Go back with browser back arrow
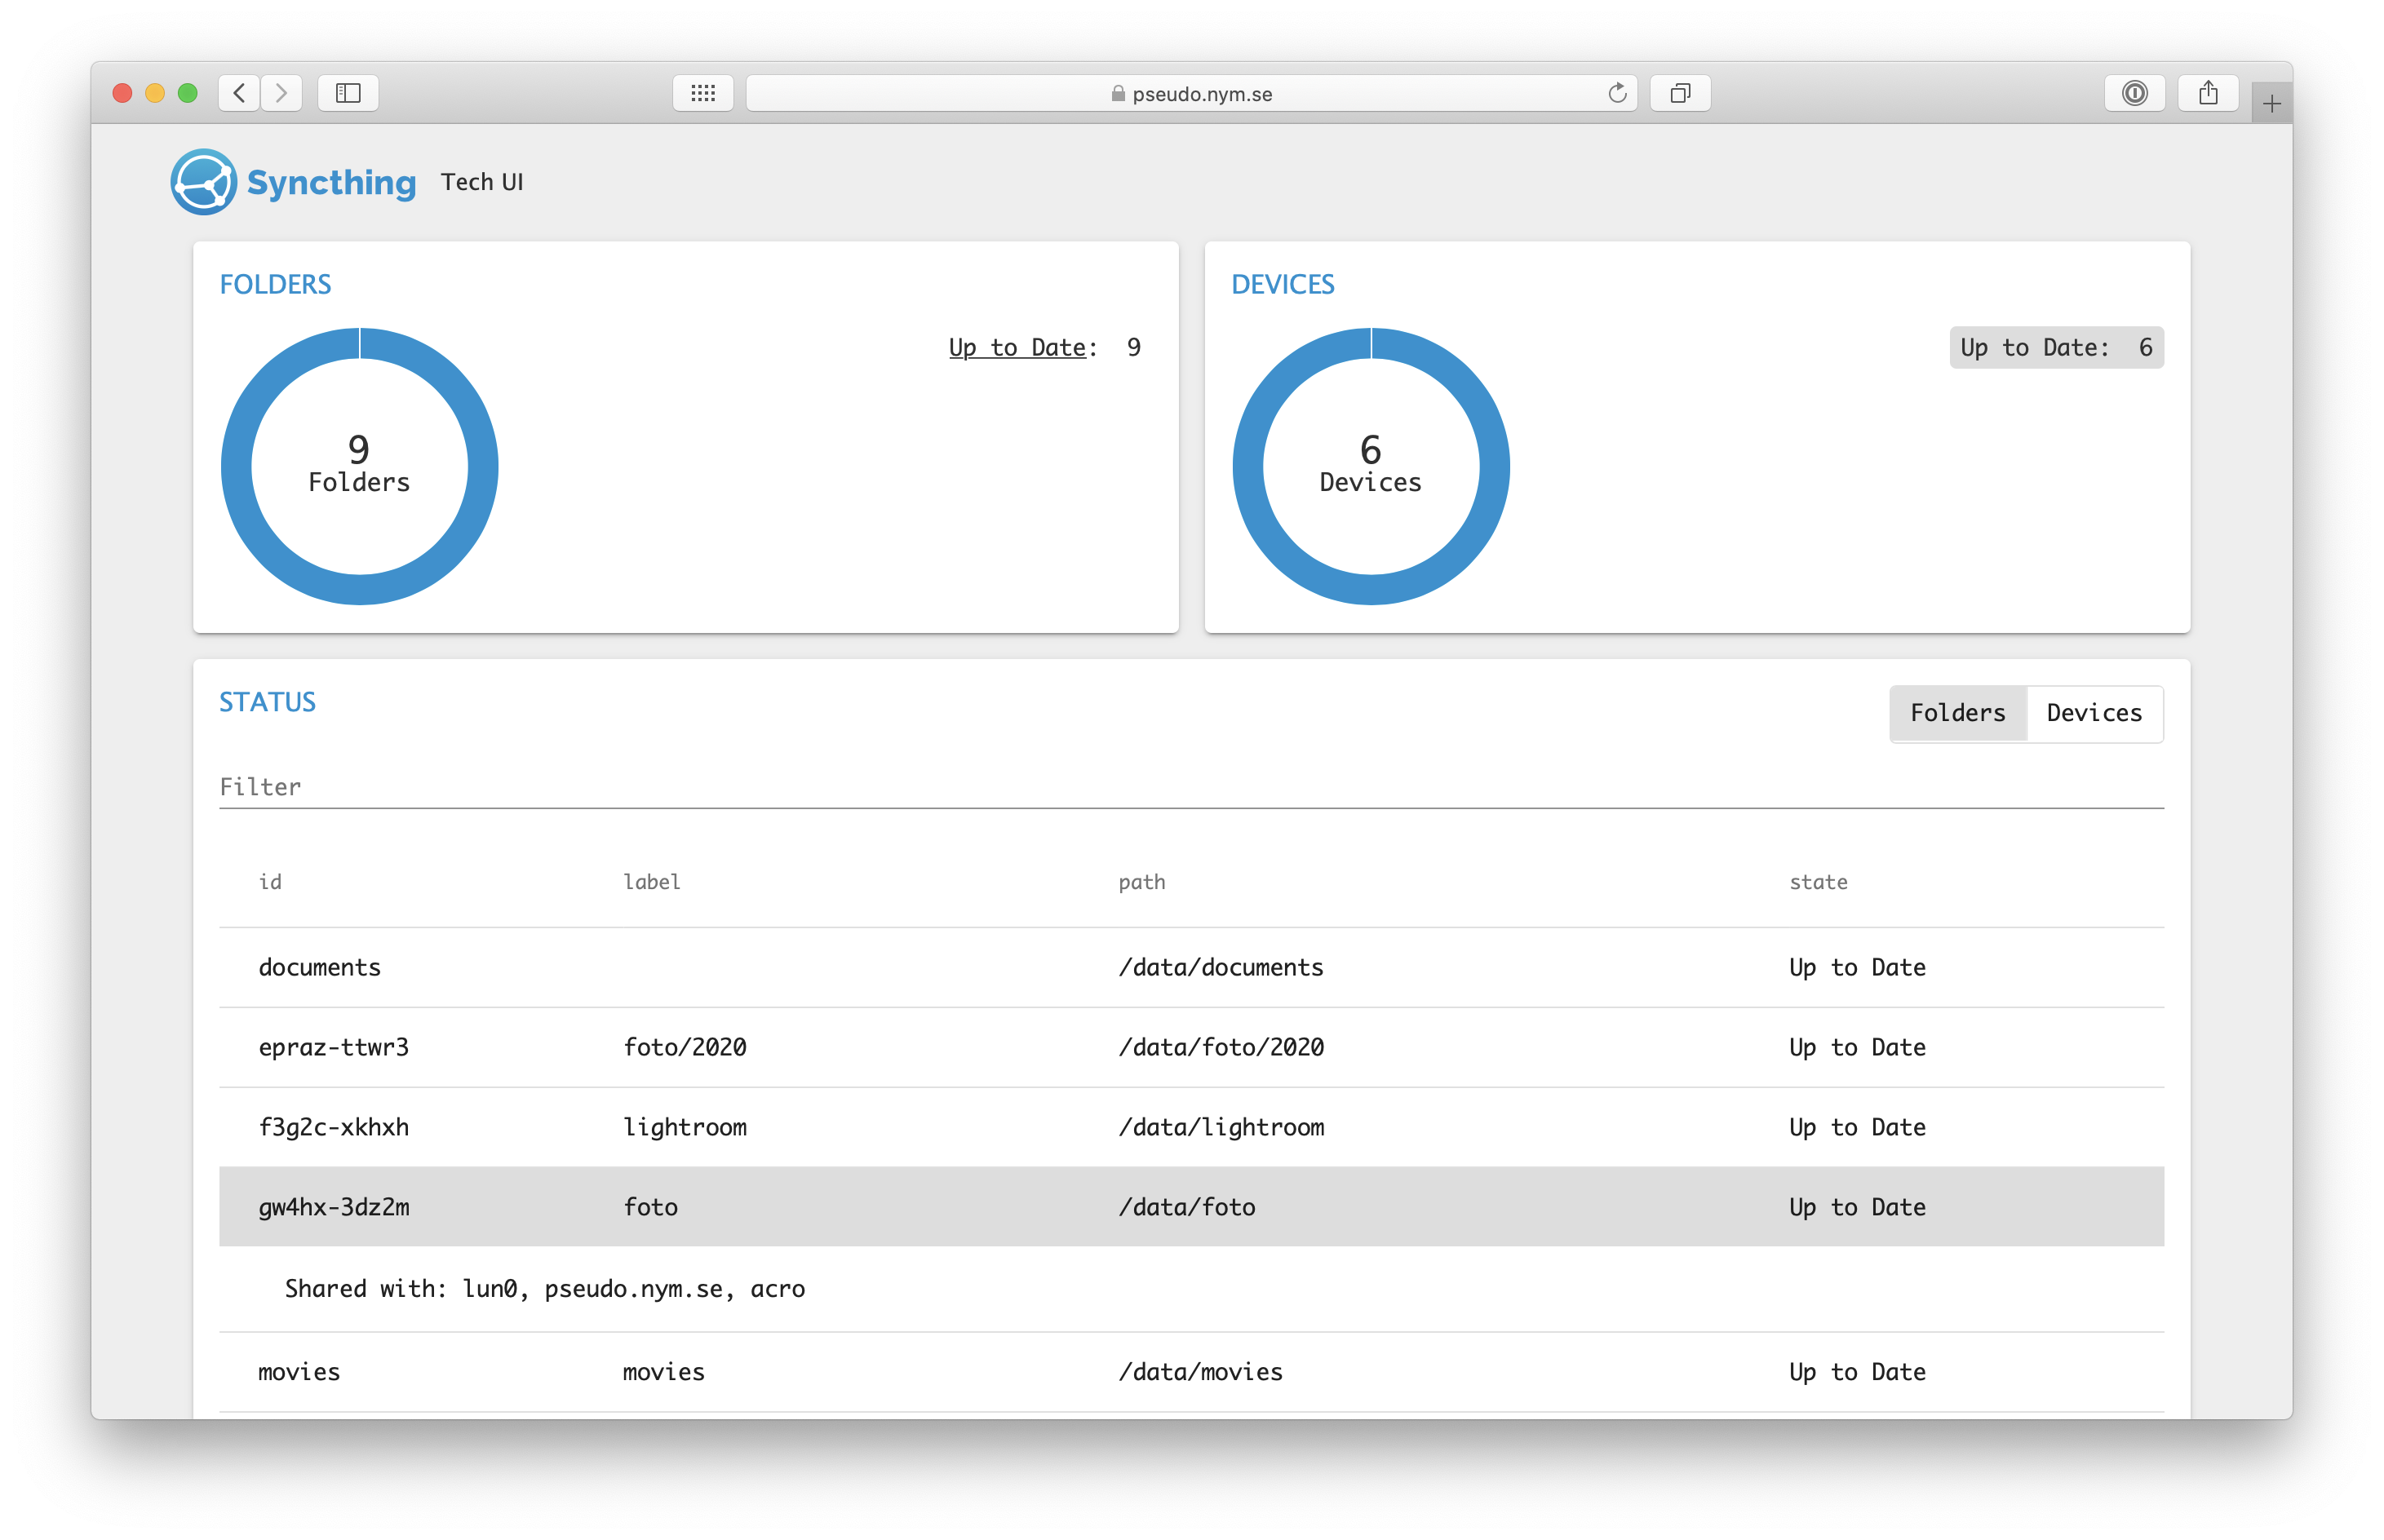This screenshot has height=1540, width=2384. click(x=239, y=93)
